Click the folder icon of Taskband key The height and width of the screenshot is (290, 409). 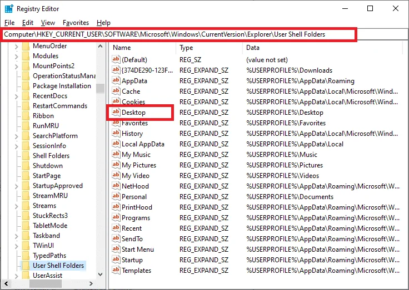pos(26,236)
